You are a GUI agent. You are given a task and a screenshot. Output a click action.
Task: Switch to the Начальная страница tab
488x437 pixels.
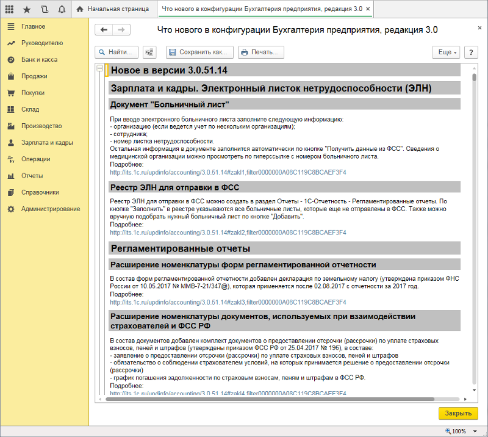(x=114, y=9)
